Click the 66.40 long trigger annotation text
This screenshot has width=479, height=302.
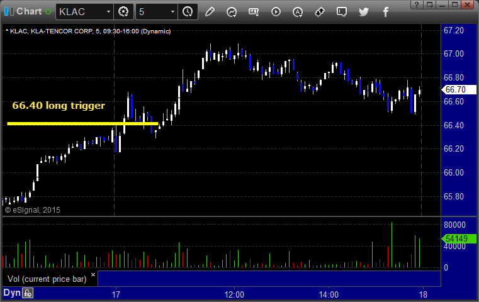(x=59, y=105)
